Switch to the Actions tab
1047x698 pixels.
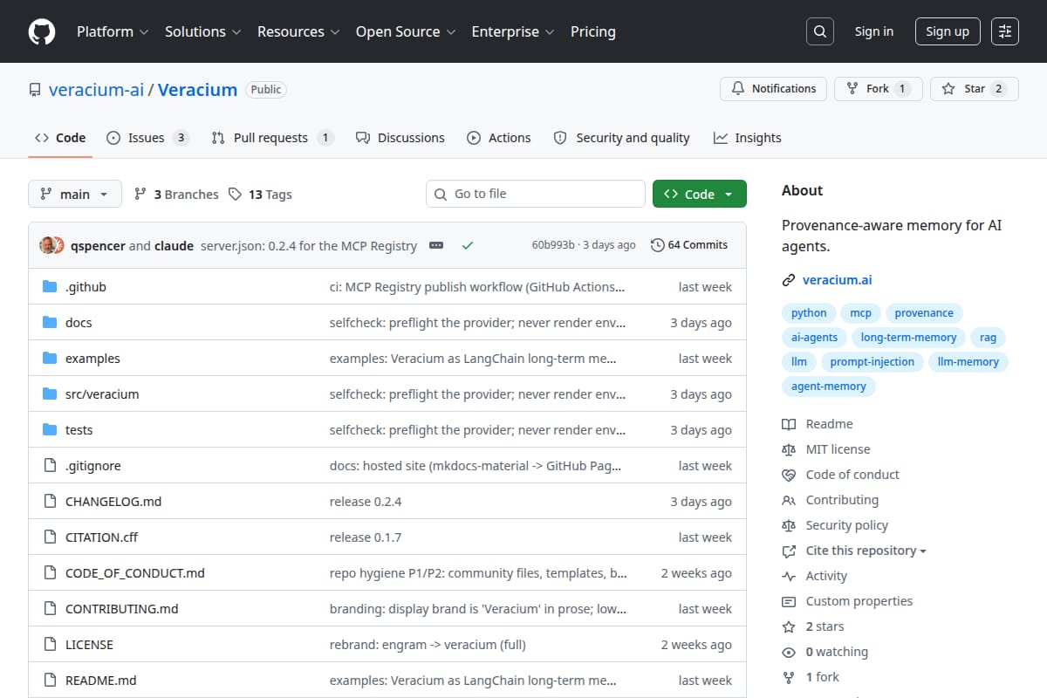(x=499, y=138)
